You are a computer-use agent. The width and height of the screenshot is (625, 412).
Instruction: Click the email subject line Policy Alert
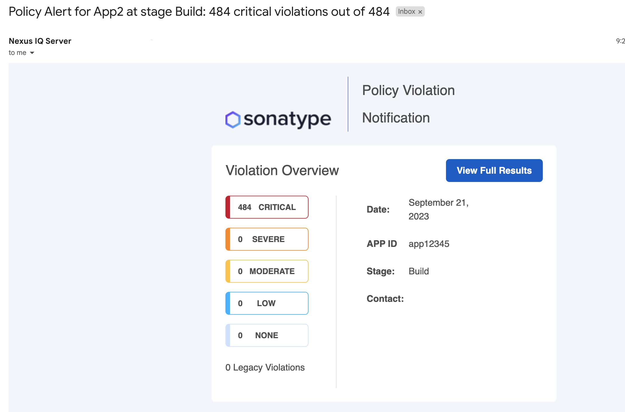(x=199, y=12)
